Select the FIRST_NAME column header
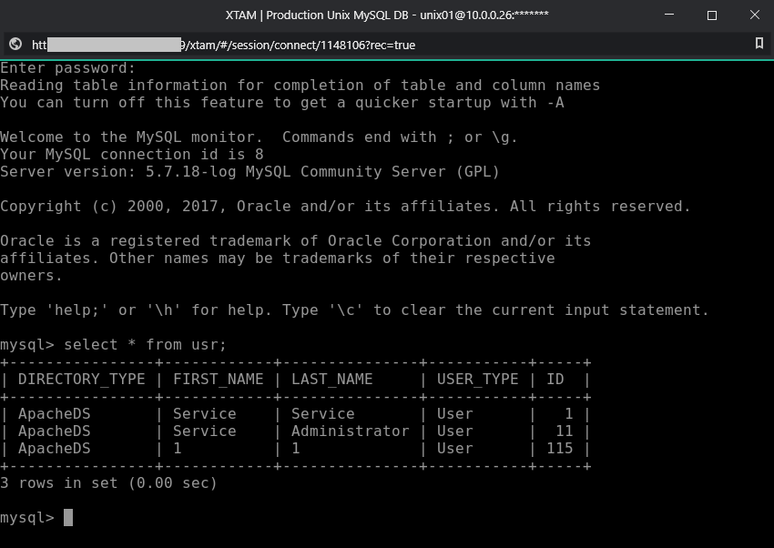This screenshot has width=774, height=548. pyautogui.click(x=219, y=379)
